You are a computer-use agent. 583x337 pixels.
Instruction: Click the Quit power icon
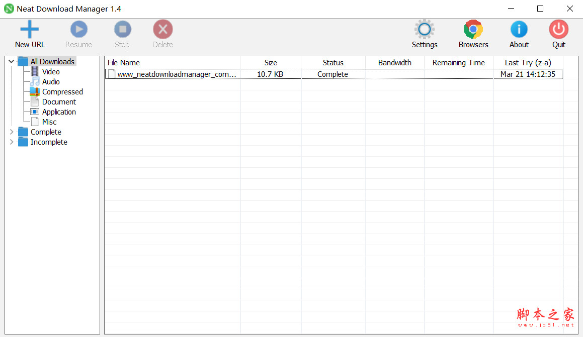point(558,29)
